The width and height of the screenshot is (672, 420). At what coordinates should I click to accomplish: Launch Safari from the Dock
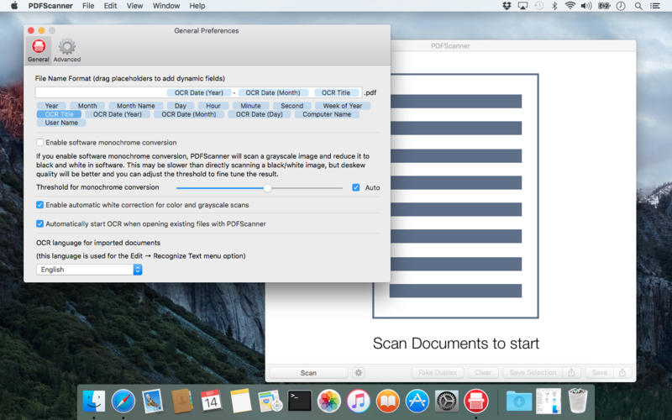123,402
